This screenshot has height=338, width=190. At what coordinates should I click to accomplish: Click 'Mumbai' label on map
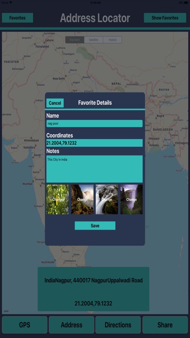coord(28,184)
